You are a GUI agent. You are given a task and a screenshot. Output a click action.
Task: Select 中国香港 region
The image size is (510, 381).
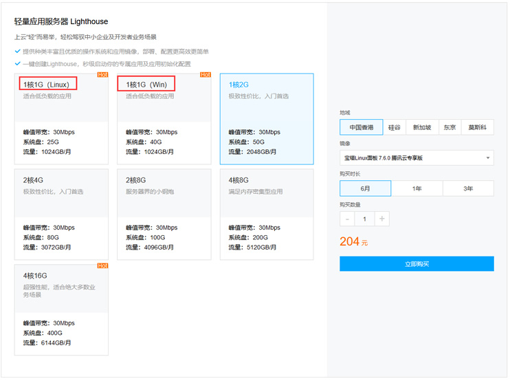coord(361,127)
